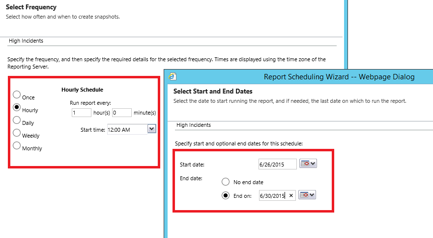Select the Hourly frequency option
The image size is (433, 238).
click(17, 107)
